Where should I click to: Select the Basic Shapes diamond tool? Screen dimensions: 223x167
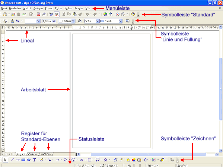[x=65, y=160]
